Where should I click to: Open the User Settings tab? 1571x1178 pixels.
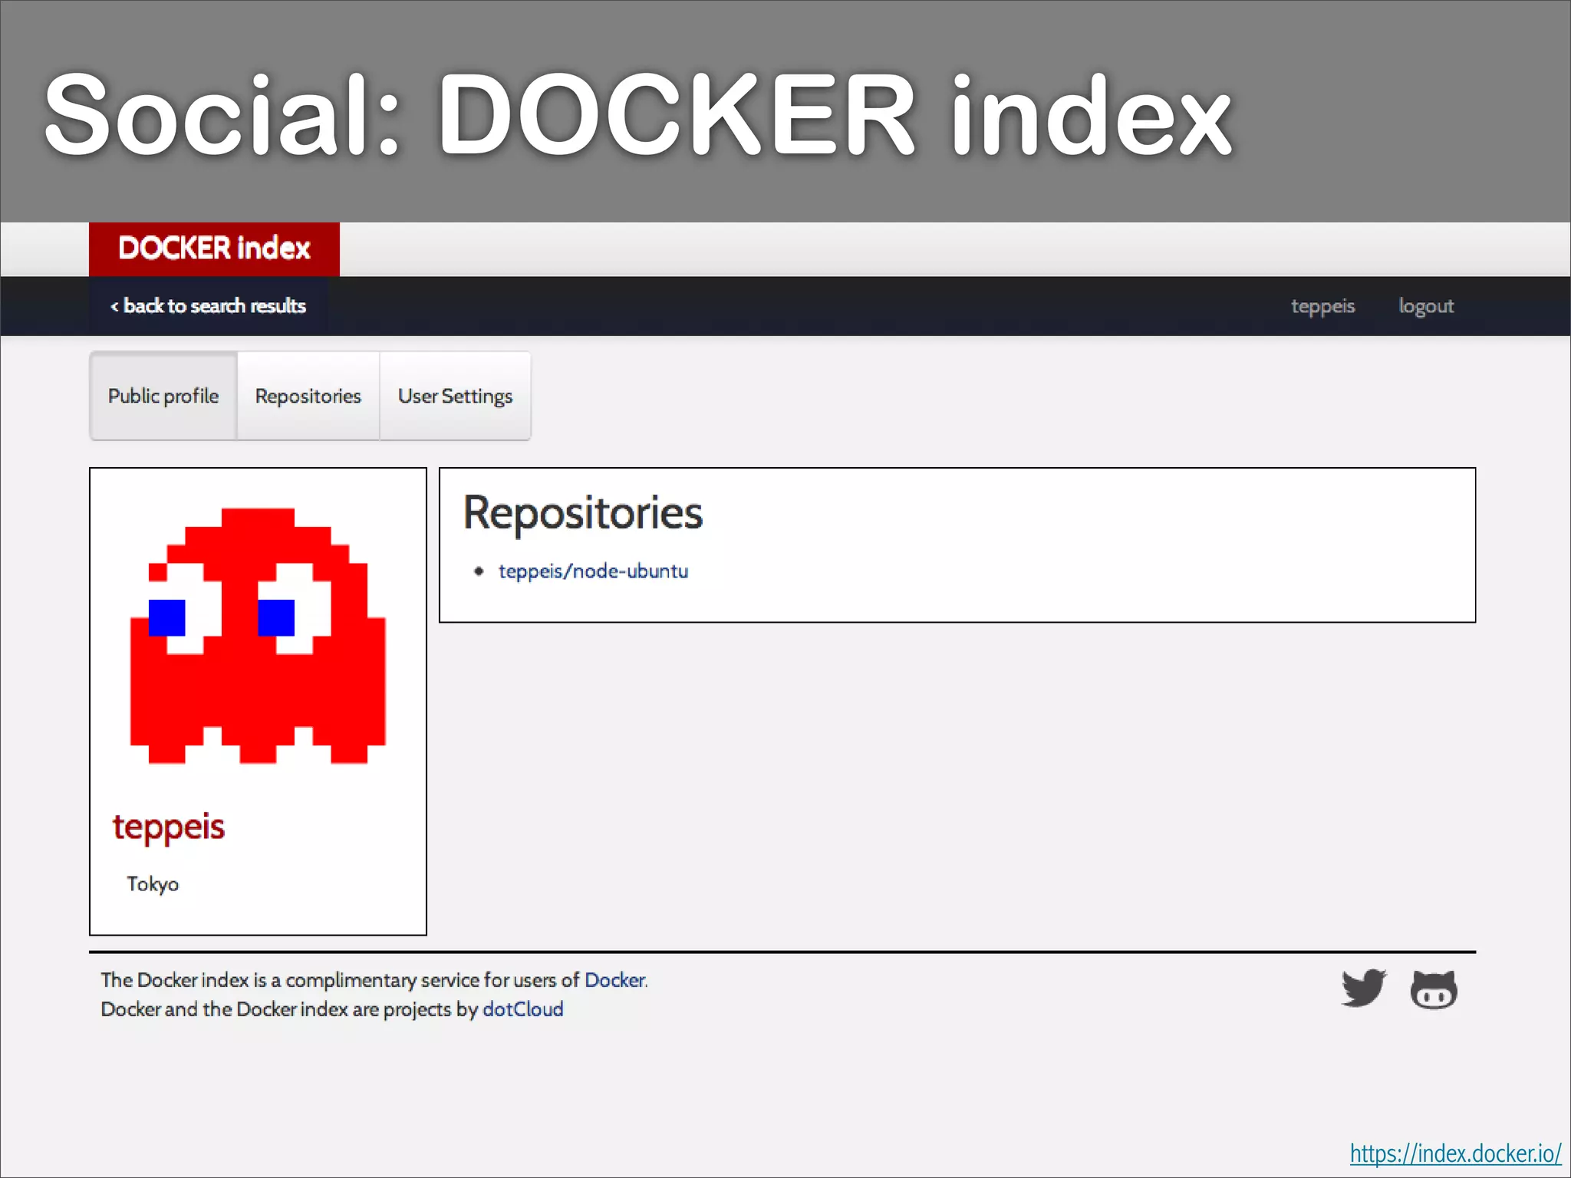tap(455, 396)
